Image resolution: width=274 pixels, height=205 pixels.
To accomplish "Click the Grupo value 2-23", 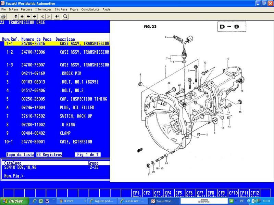I will [x=94, y=167].
